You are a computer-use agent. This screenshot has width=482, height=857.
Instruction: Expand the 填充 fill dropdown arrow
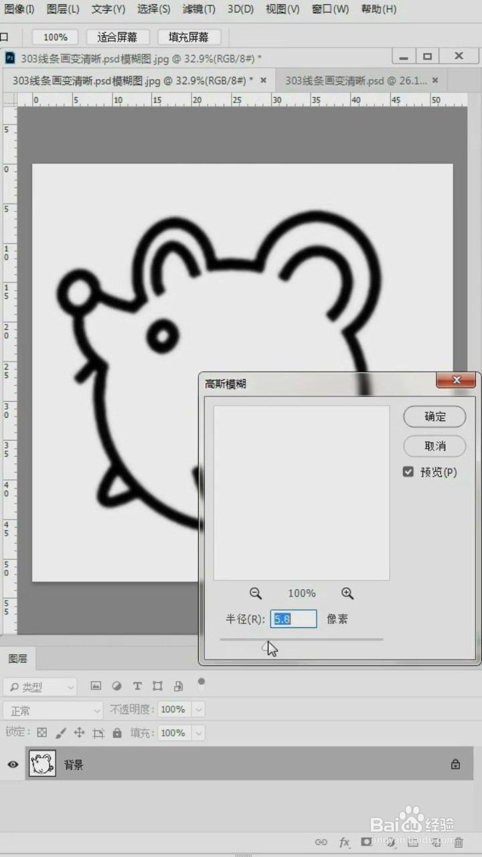198,733
